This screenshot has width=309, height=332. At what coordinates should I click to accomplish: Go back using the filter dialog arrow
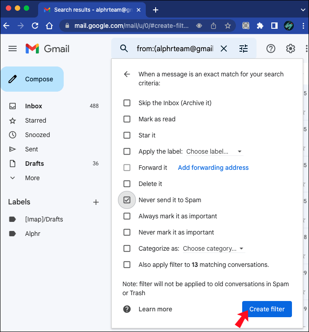pos(127,74)
